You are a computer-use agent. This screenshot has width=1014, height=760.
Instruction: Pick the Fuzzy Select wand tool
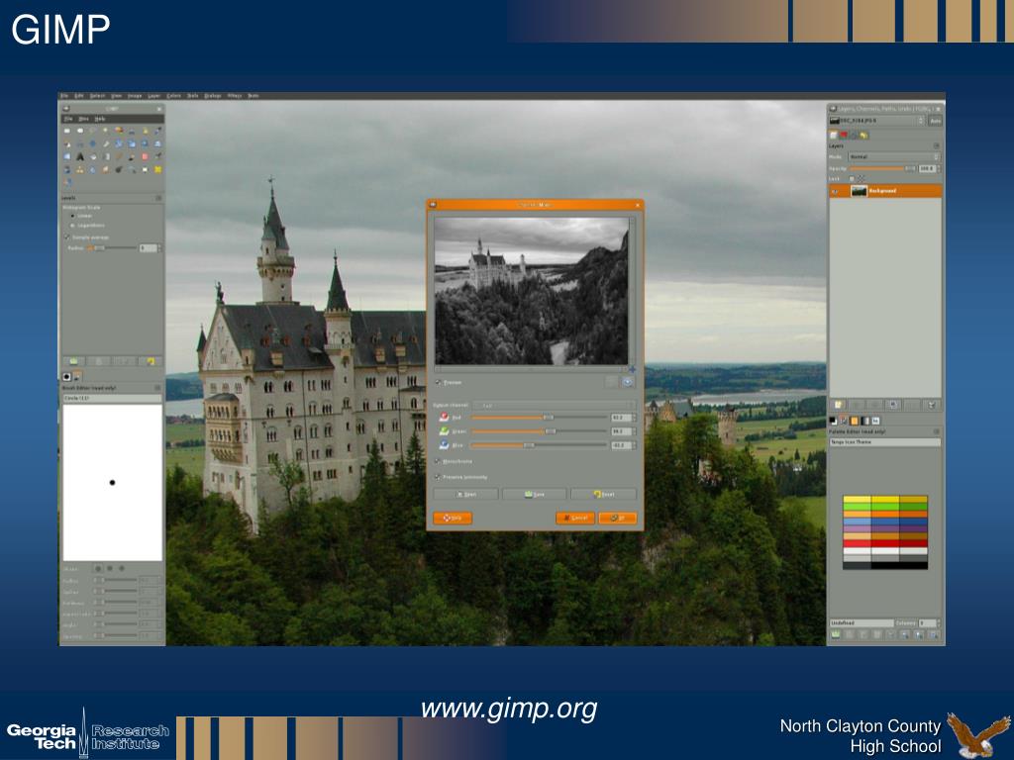tap(105, 131)
